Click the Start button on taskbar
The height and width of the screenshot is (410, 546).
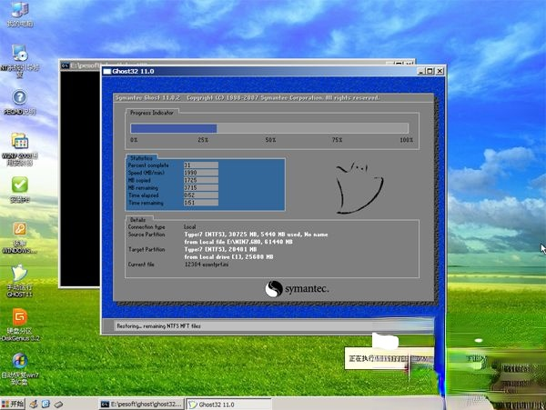(x=13, y=404)
